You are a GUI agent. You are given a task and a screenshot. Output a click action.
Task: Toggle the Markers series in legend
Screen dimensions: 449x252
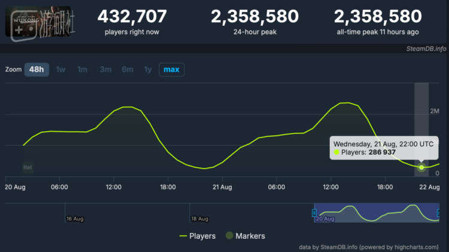pos(245,236)
